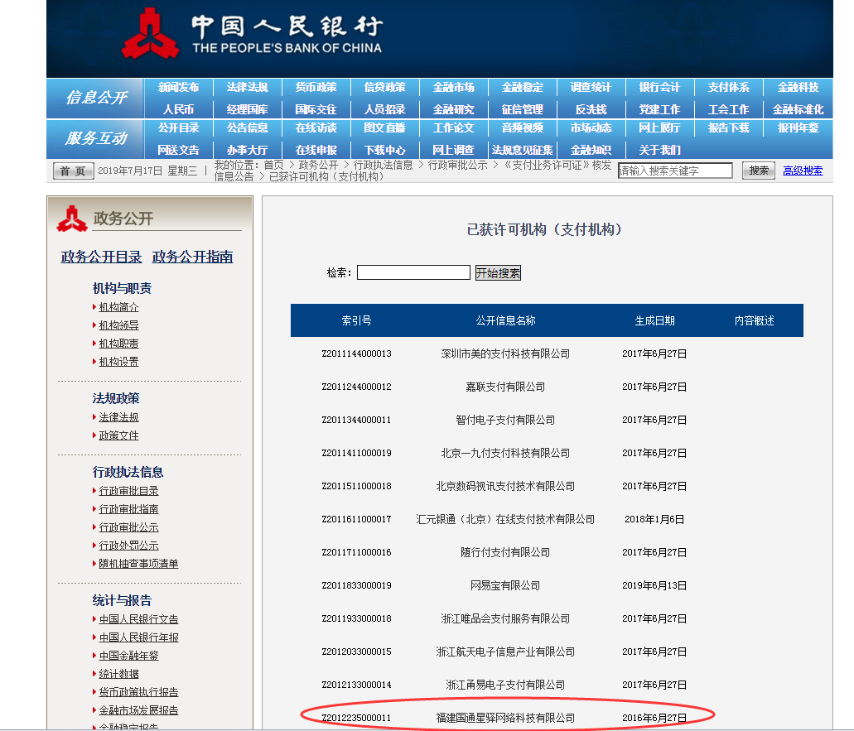Select 支付体系 menu item
854x731 pixels.
(x=729, y=87)
